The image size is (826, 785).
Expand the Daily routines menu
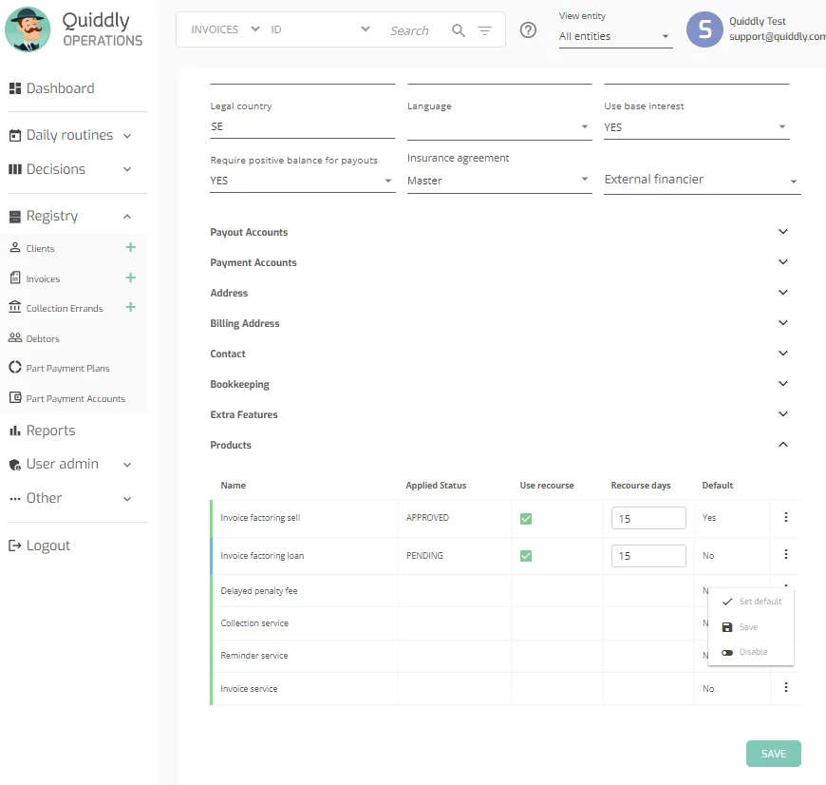coord(127,136)
